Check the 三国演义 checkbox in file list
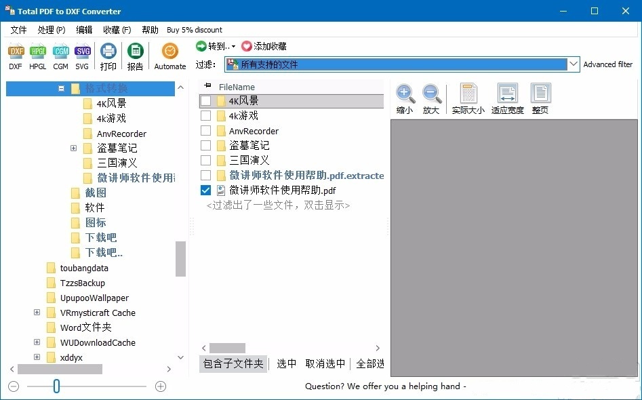Screen dimensions: 642x400 pos(205,161)
